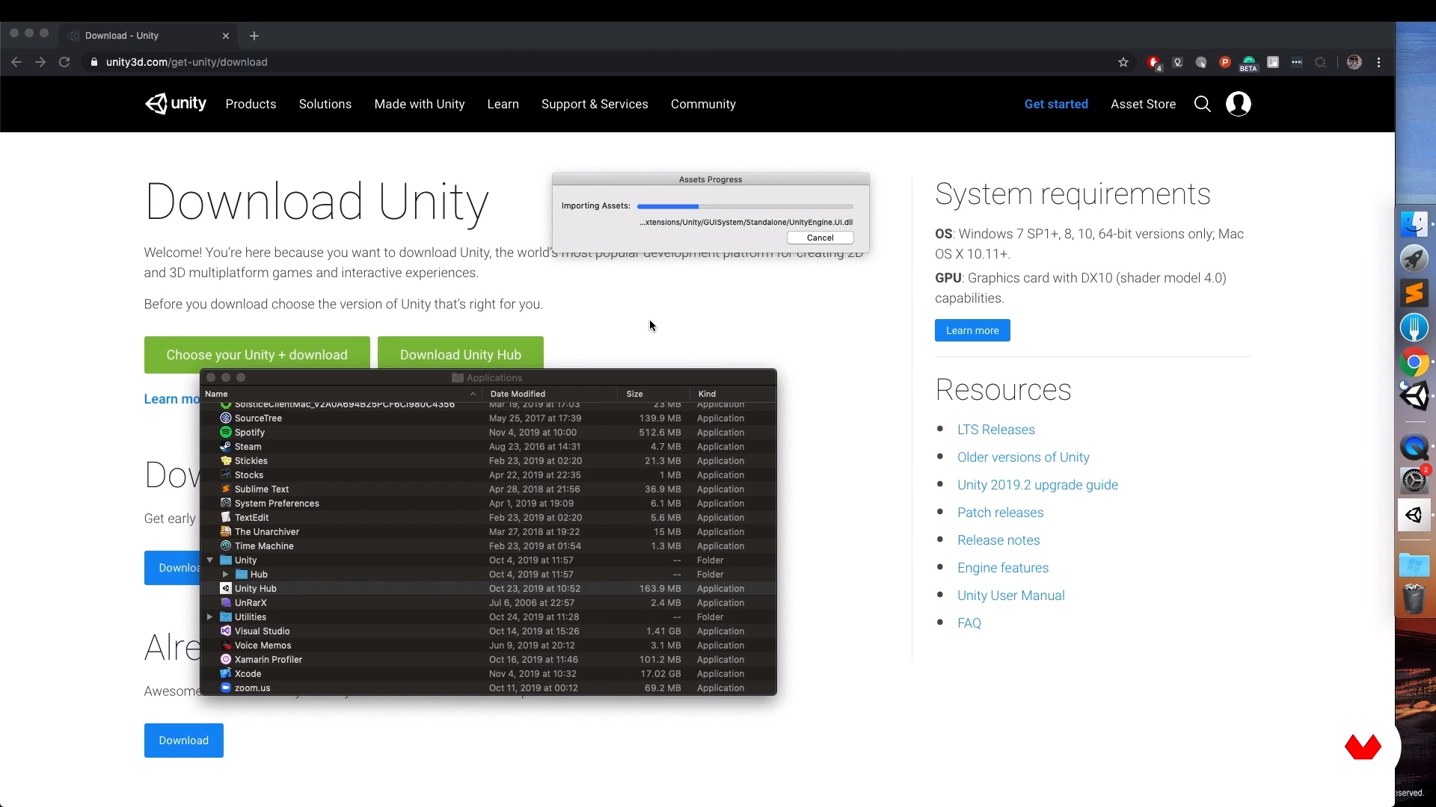Open the FAQ resource link
Viewport: 1436px width, 807px height.
(x=969, y=623)
